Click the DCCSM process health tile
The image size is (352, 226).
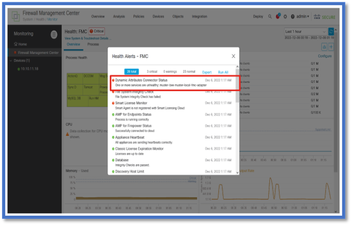coord(91,78)
